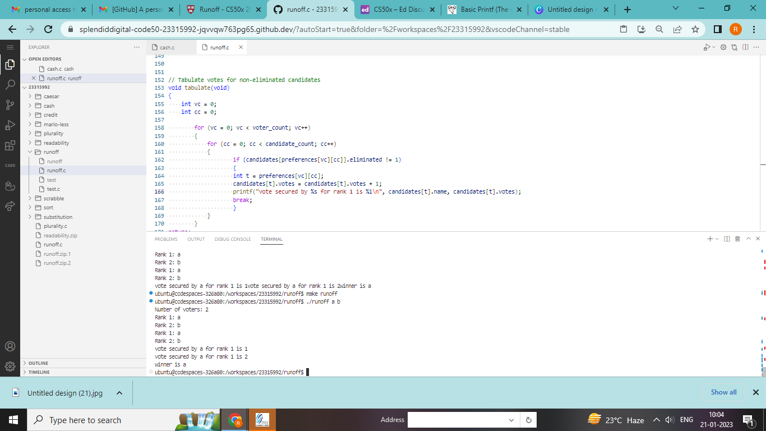Maximize the panel with the up chevron
This screenshot has height=431, width=766.
(x=748, y=239)
